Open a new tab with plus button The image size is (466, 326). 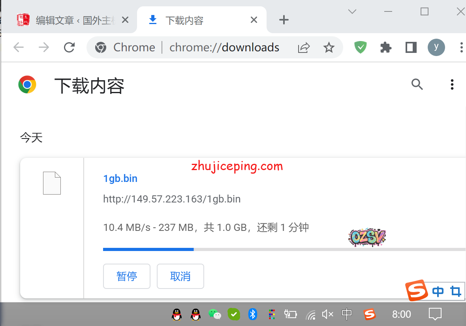pos(284,20)
